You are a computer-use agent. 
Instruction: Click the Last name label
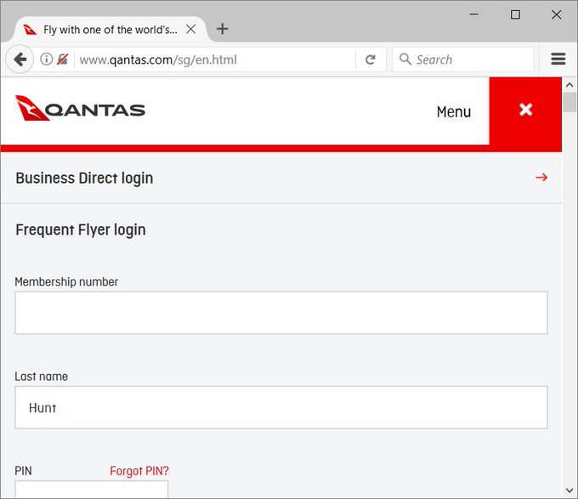click(42, 377)
